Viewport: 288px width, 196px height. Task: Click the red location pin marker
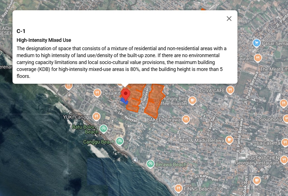pos(126,94)
